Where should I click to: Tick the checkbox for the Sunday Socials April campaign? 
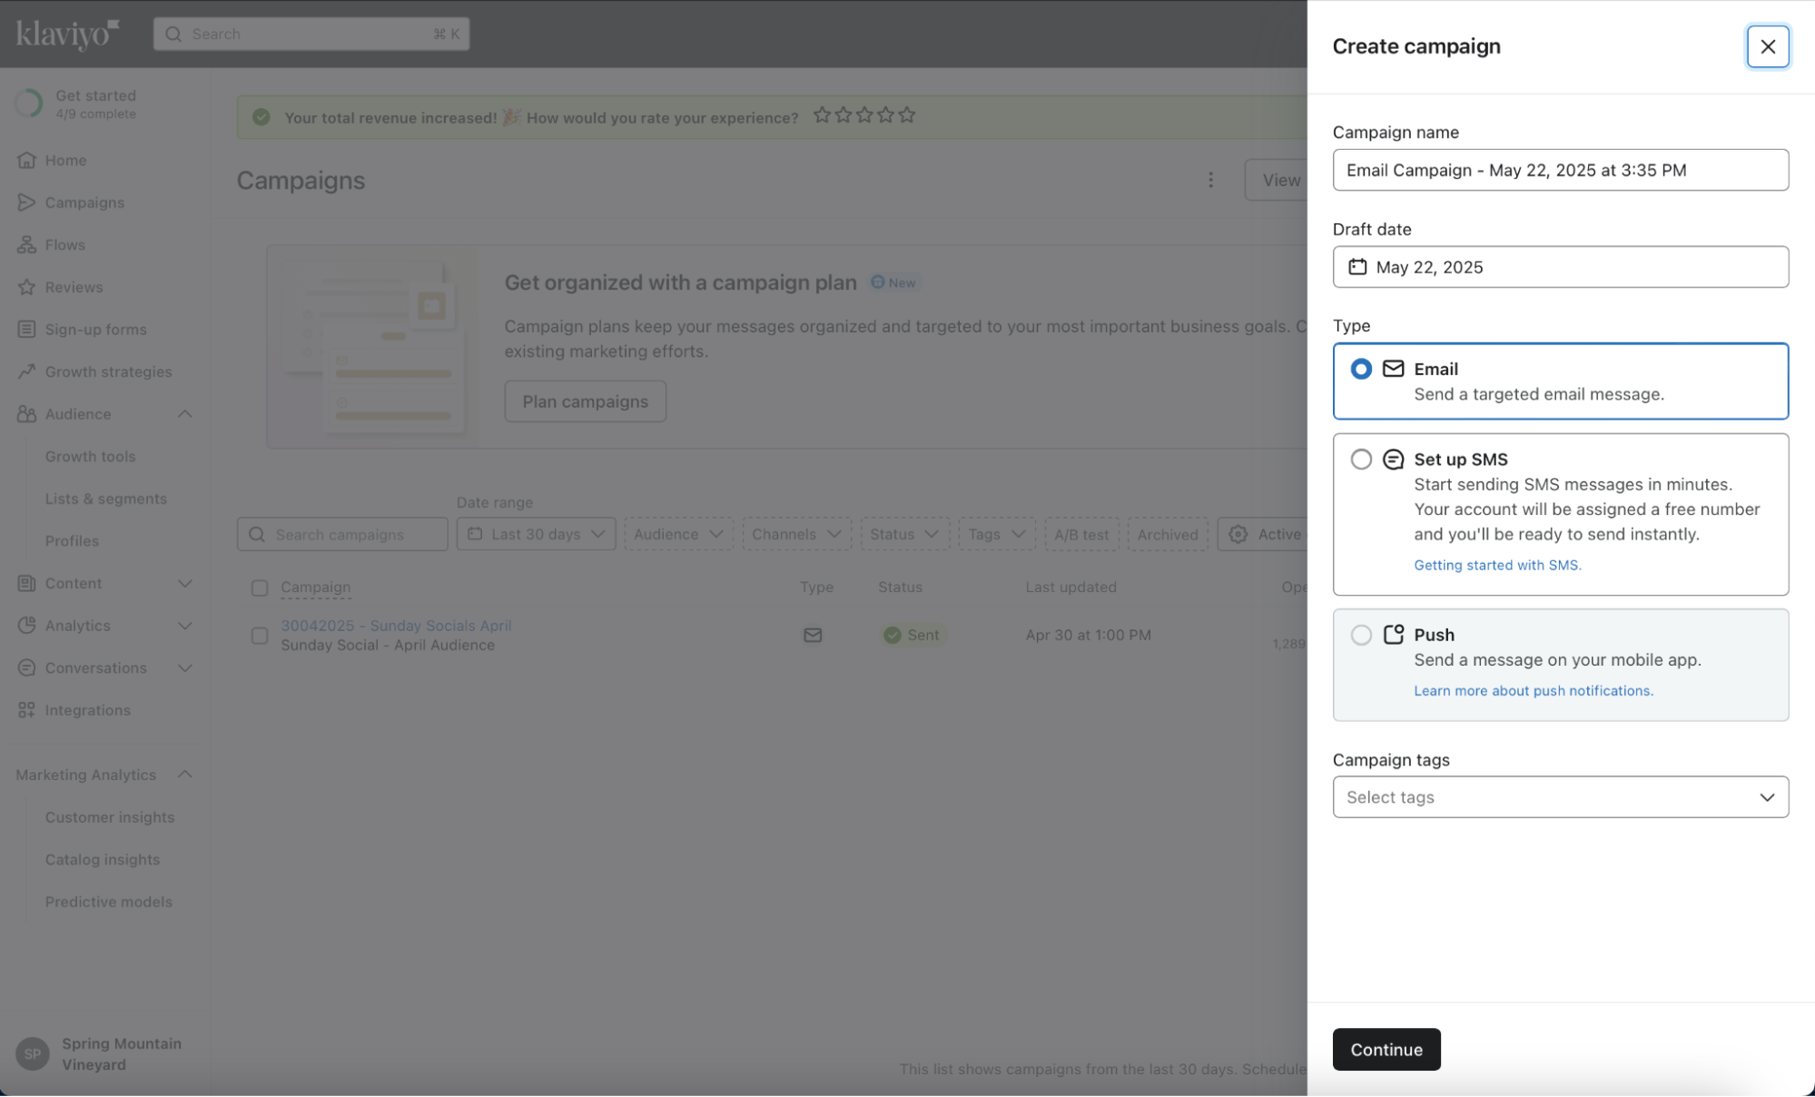[260, 636]
